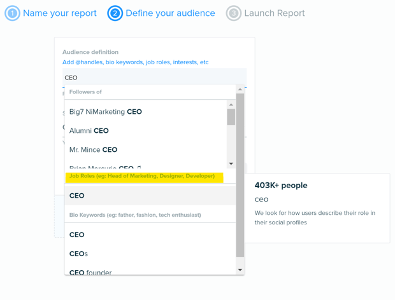
Task: Choose Mr. Mince CEO suggestion
Action: click(146, 150)
